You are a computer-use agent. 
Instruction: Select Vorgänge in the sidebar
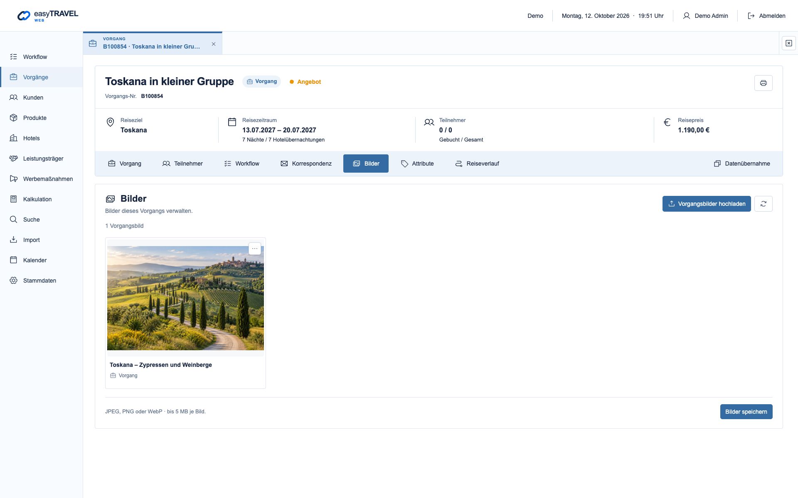coord(41,77)
